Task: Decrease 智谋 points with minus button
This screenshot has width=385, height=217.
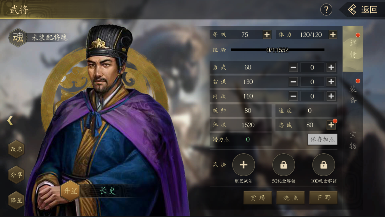Action: (x=293, y=82)
